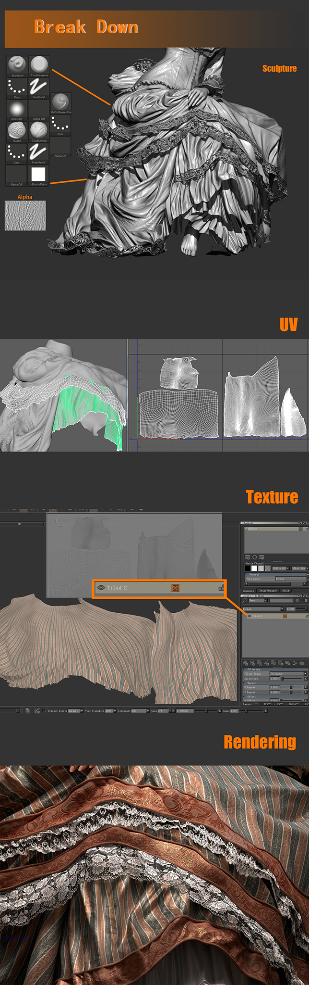Click the fabric wrinkle Alpha texture thumbnail
The width and height of the screenshot is (309, 985).
click(x=25, y=215)
